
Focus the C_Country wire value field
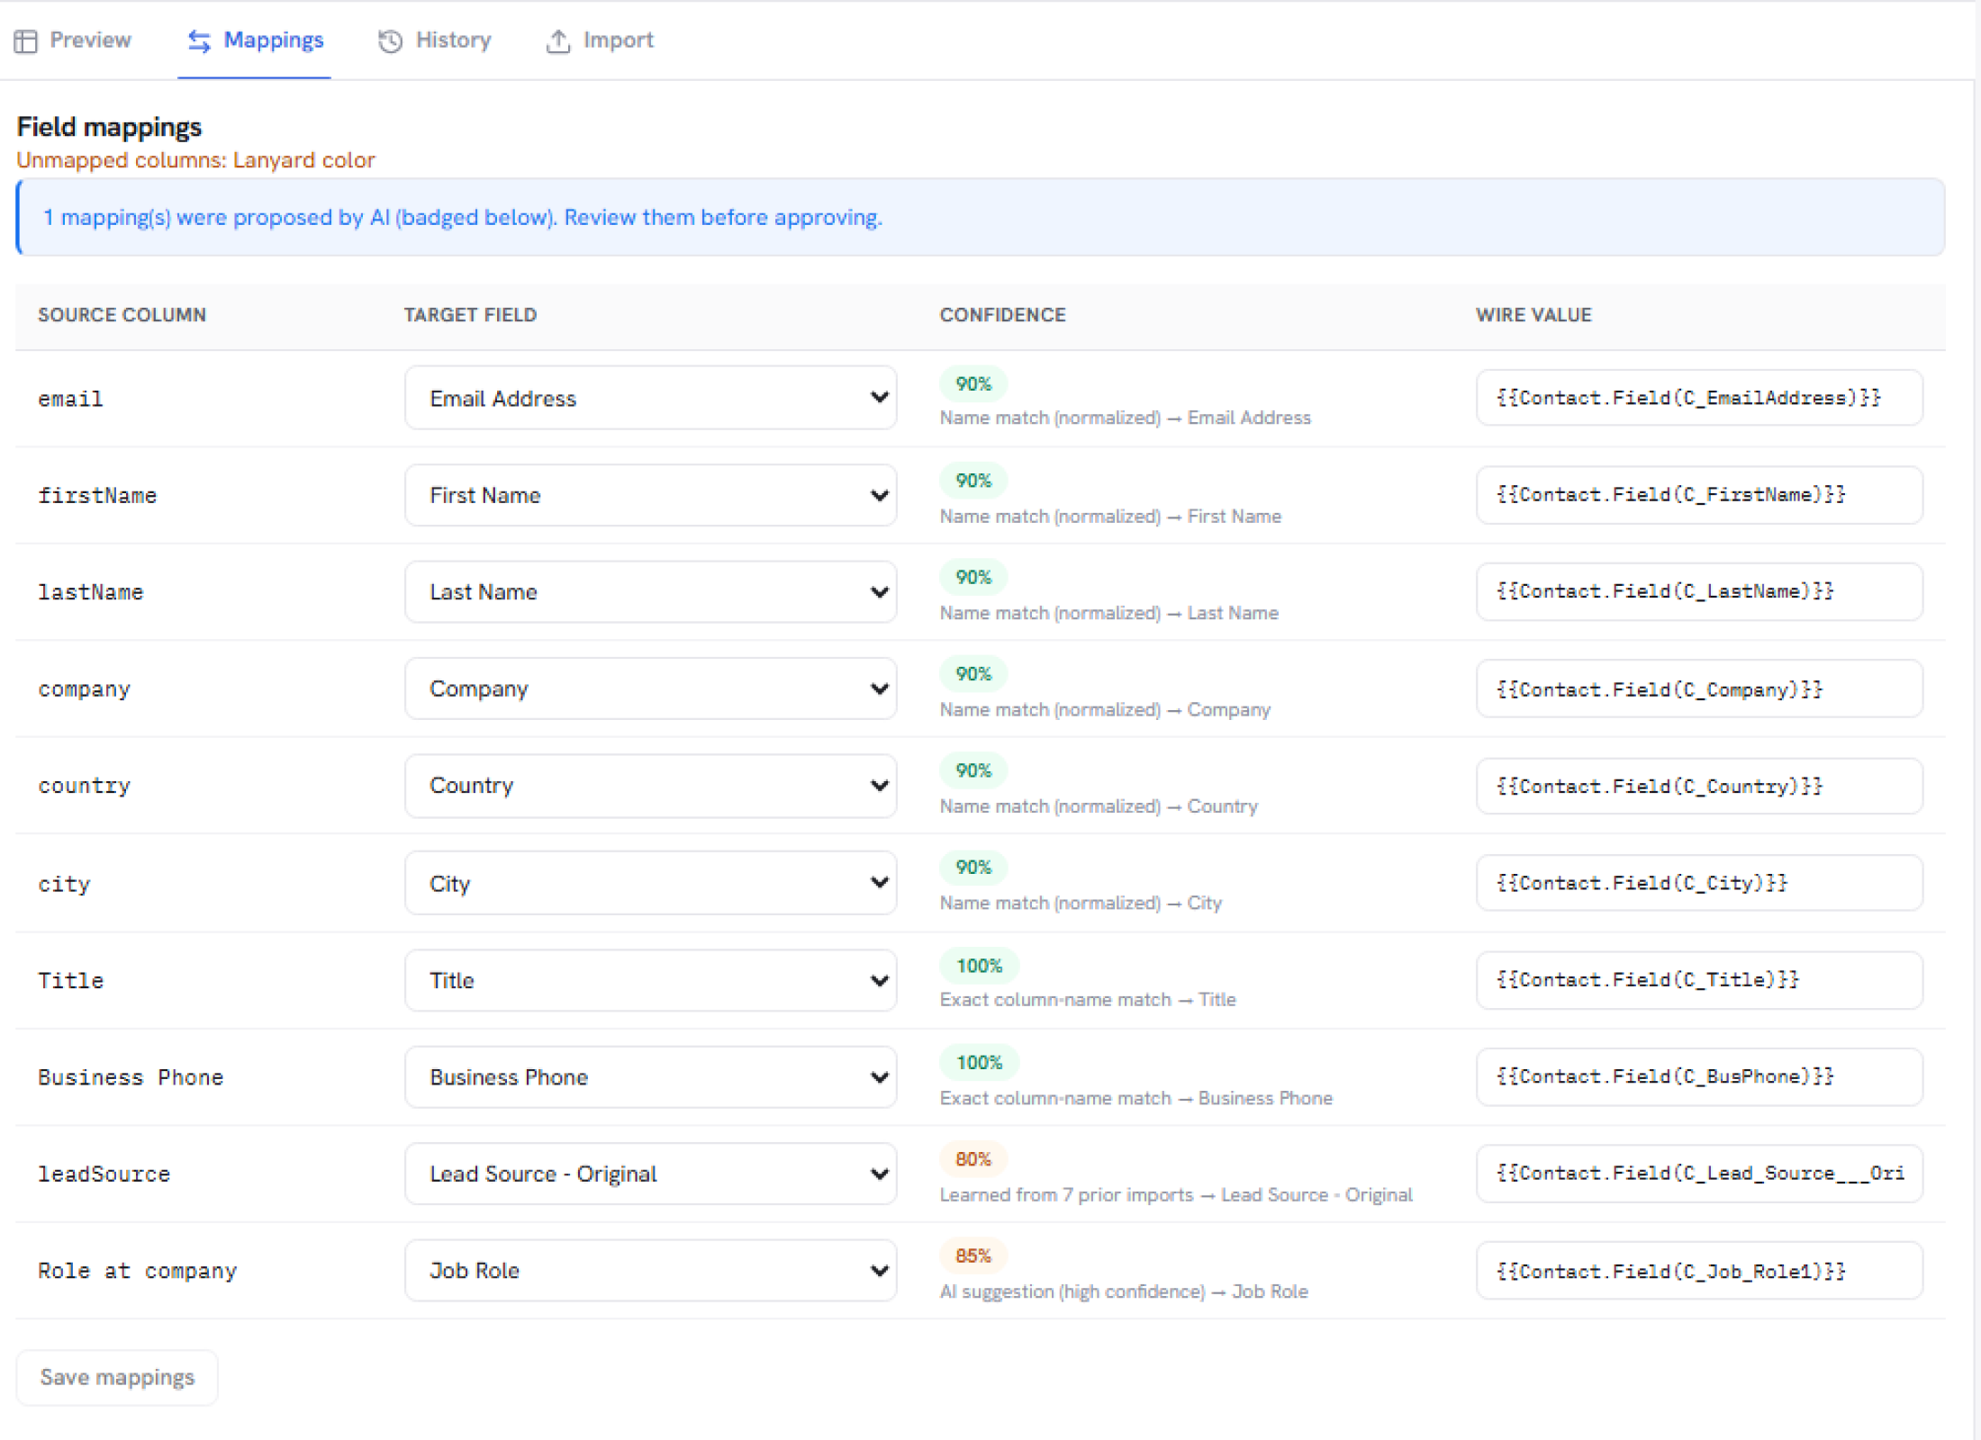click(x=1699, y=786)
